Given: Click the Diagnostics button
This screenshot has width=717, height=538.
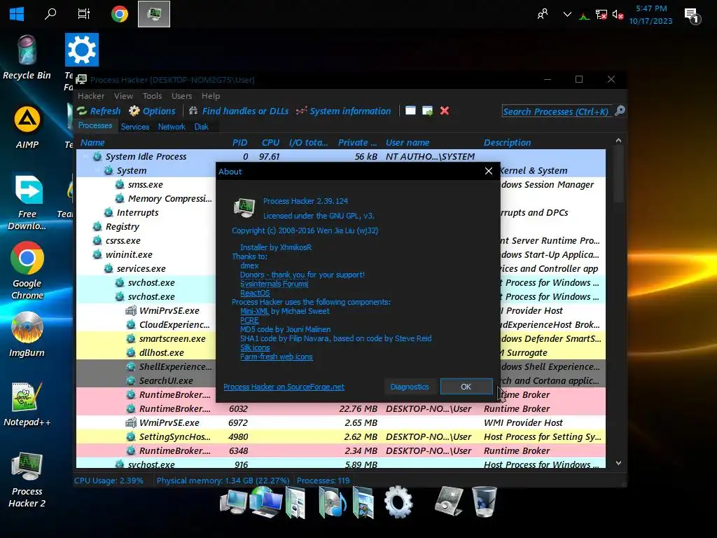Looking at the screenshot, I should [x=410, y=387].
